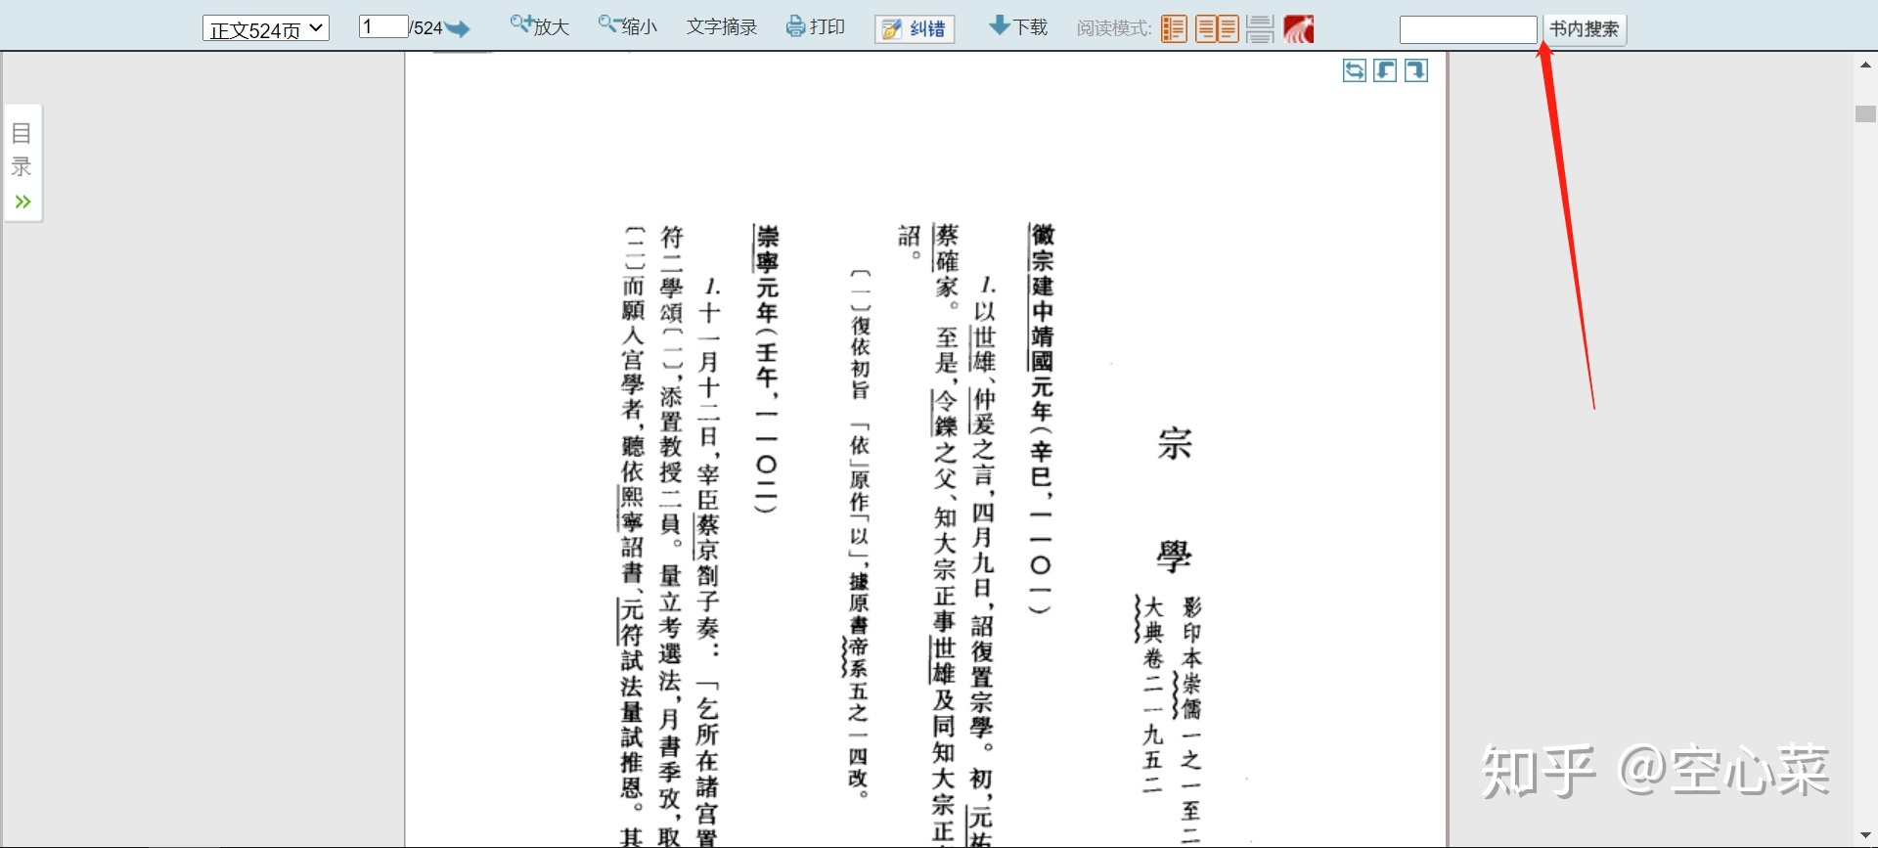The width and height of the screenshot is (1878, 848).
Task: Rotate the page clockwise
Action: point(1416,70)
